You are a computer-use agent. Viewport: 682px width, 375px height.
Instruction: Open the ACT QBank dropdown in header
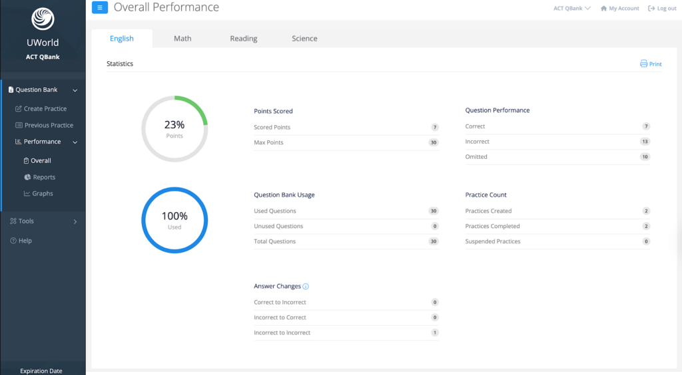click(x=571, y=9)
